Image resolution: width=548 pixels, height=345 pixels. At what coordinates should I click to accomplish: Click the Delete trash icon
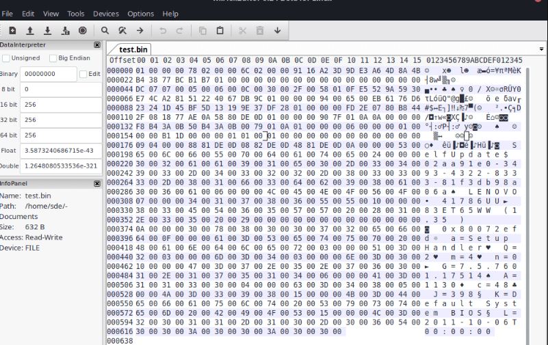click(260, 31)
